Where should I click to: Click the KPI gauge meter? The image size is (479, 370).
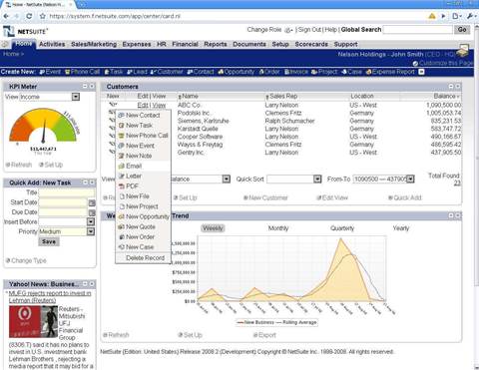44,127
